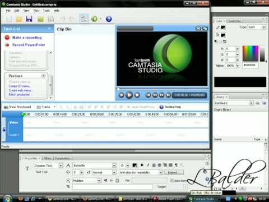This screenshot has height=202, width=269.
Task: Click the Save project floppy disk icon
Action: tap(29, 19)
